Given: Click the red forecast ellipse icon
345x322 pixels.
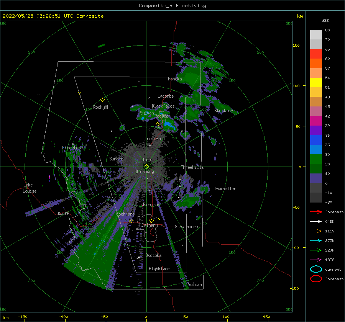Looking at the screenshot, I should tap(316, 279).
